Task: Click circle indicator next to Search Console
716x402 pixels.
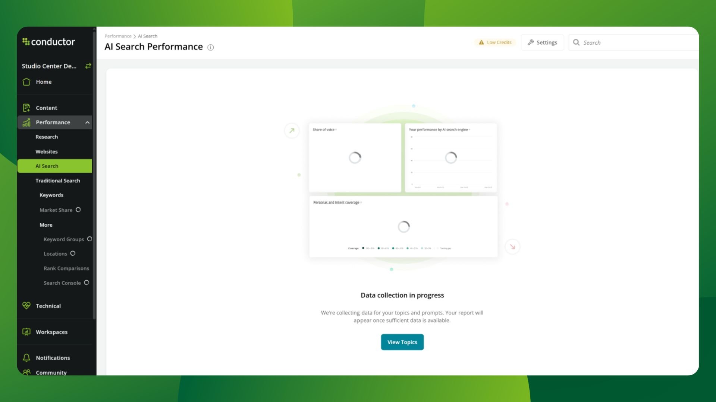Action: 87,283
